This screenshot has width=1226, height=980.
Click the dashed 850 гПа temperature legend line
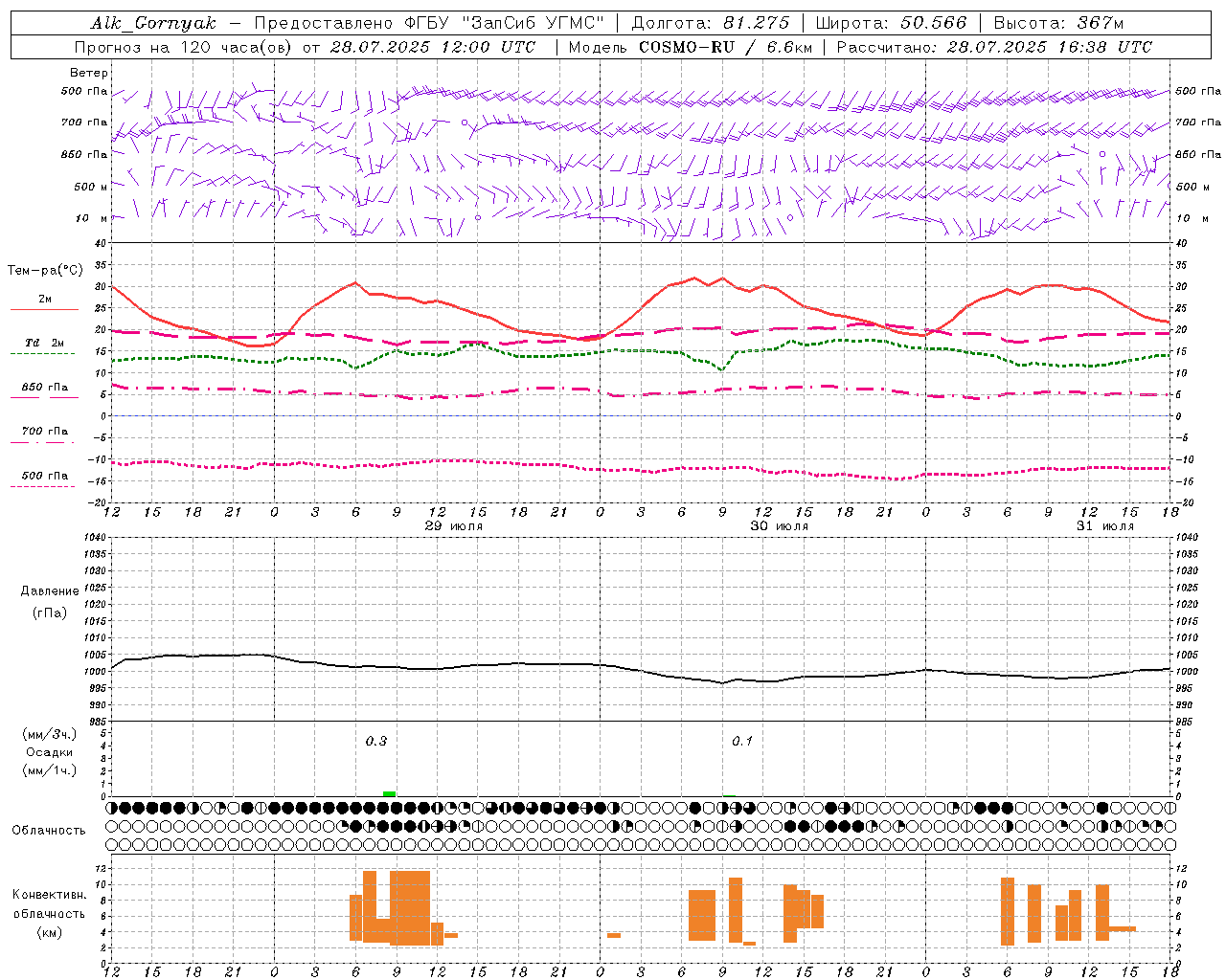44,397
